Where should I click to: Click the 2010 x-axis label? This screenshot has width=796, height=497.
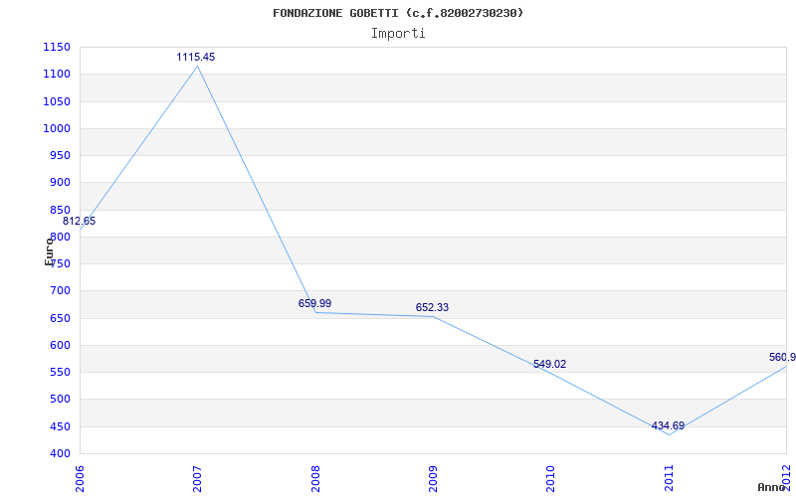click(551, 477)
